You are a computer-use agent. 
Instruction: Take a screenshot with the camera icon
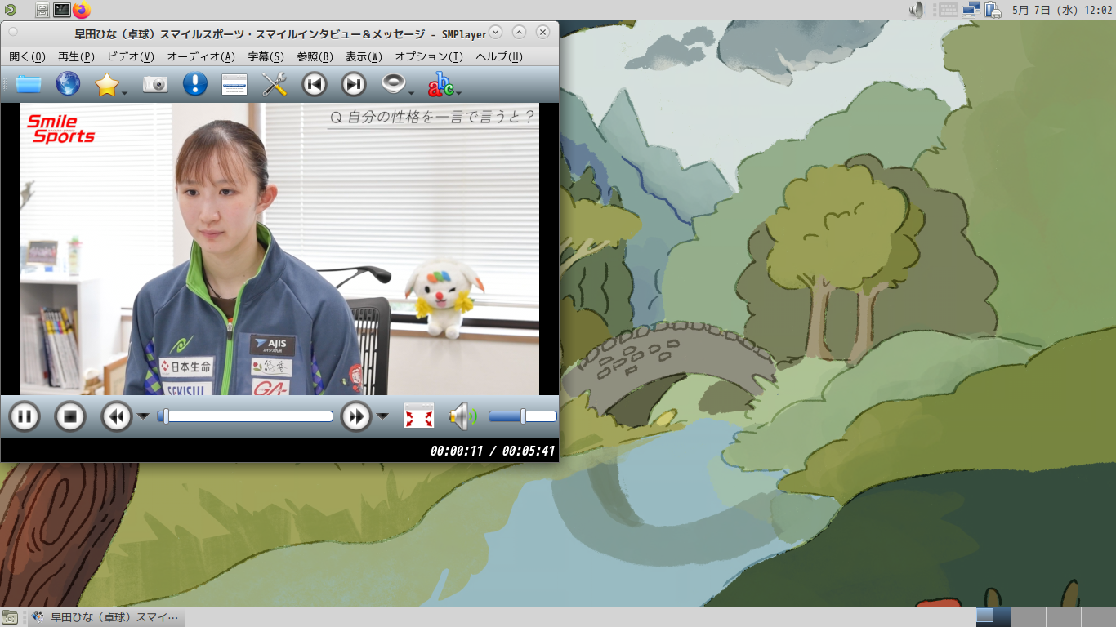155,84
